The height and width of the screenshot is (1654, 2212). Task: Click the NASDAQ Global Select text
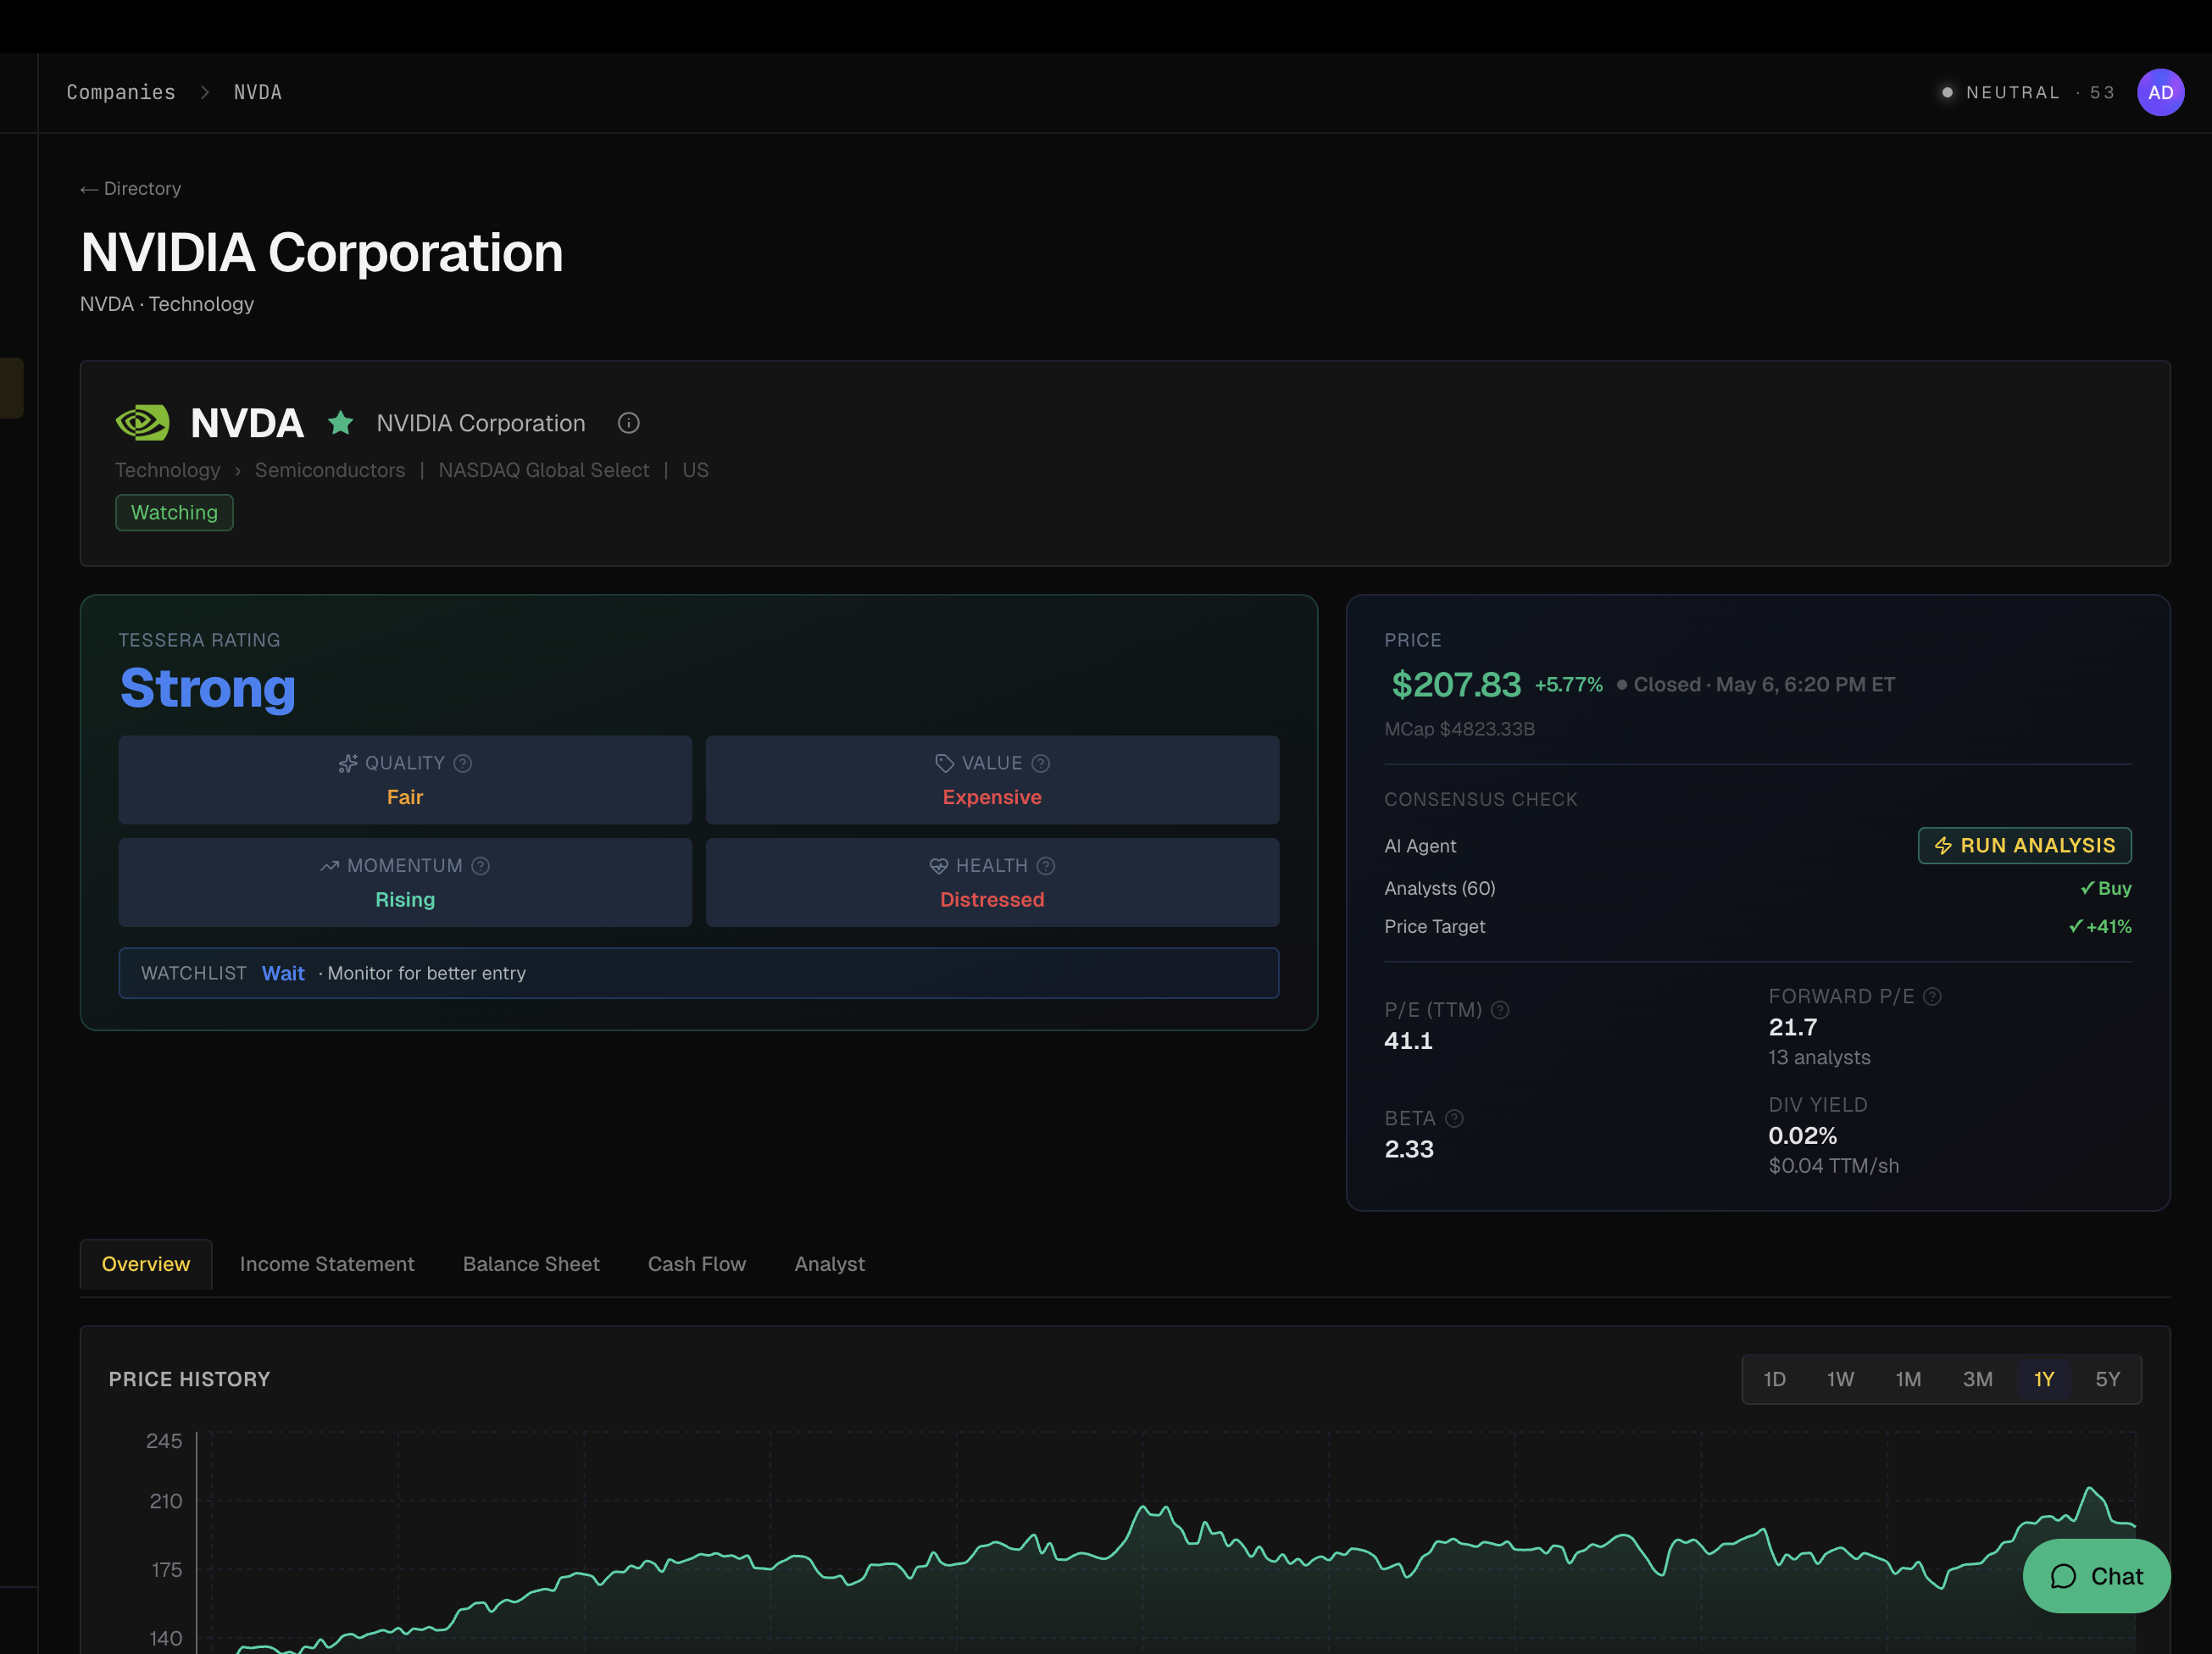(544, 470)
